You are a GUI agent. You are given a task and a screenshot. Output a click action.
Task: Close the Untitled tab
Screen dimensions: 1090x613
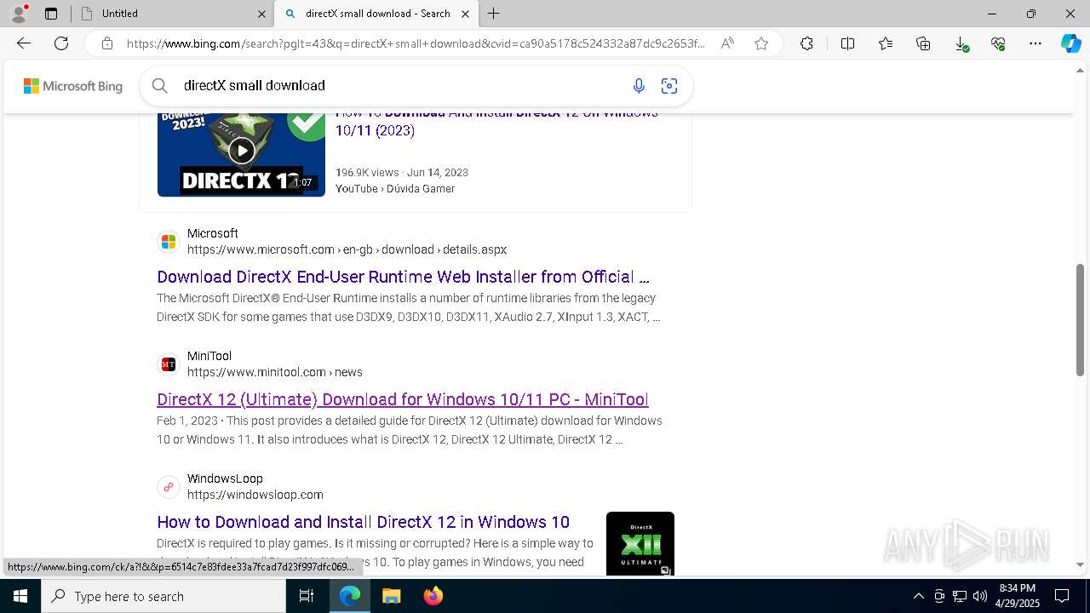(x=261, y=14)
